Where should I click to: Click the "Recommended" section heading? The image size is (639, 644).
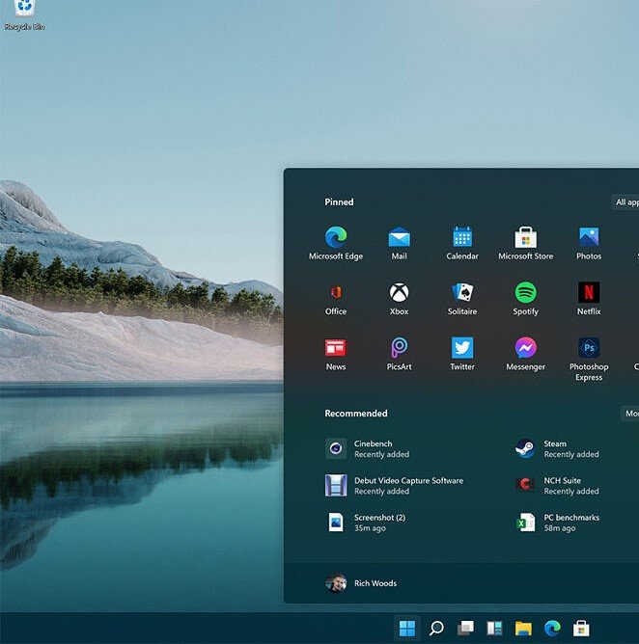tap(355, 414)
